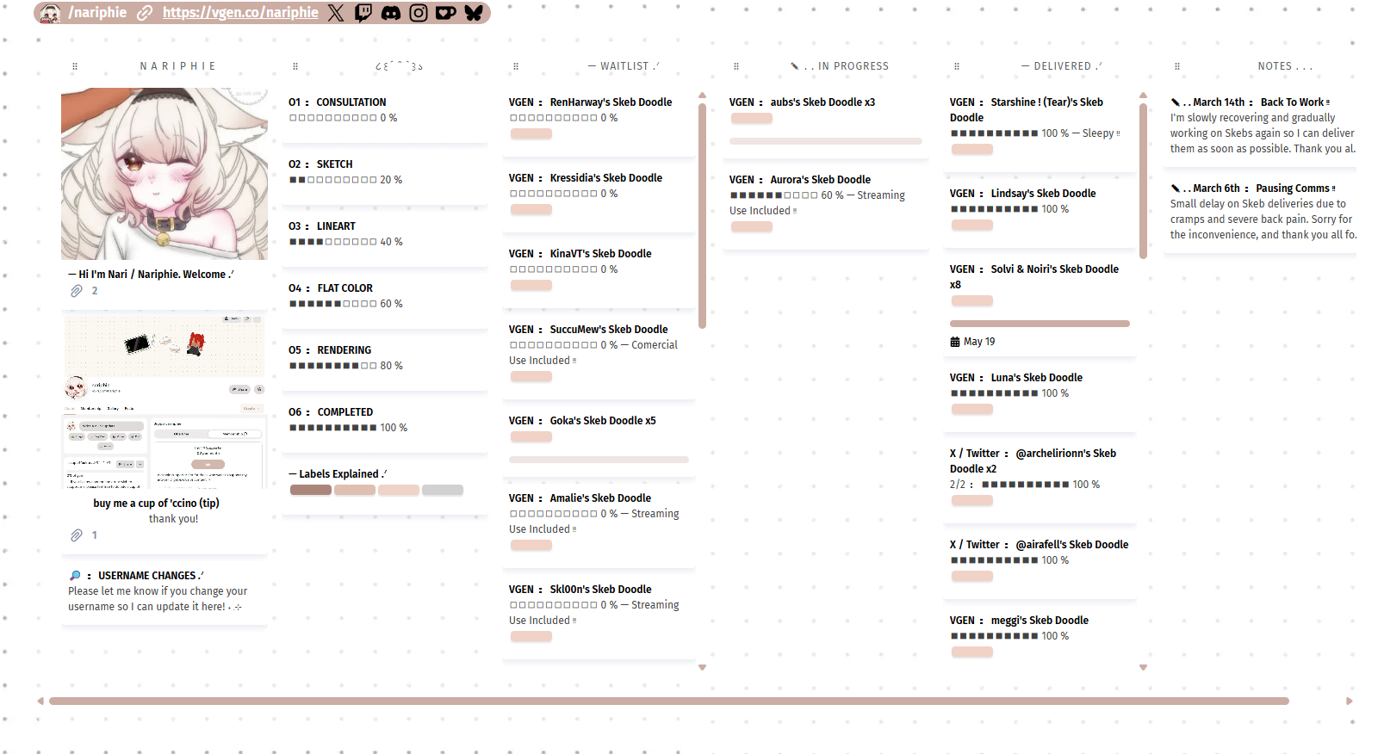Open the X (Twitter) profile icon
The image size is (1384, 754).
[x=336, y=13]
